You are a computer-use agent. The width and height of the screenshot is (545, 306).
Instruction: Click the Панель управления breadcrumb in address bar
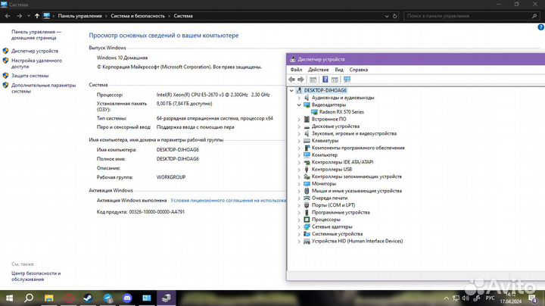coord(80,16)
